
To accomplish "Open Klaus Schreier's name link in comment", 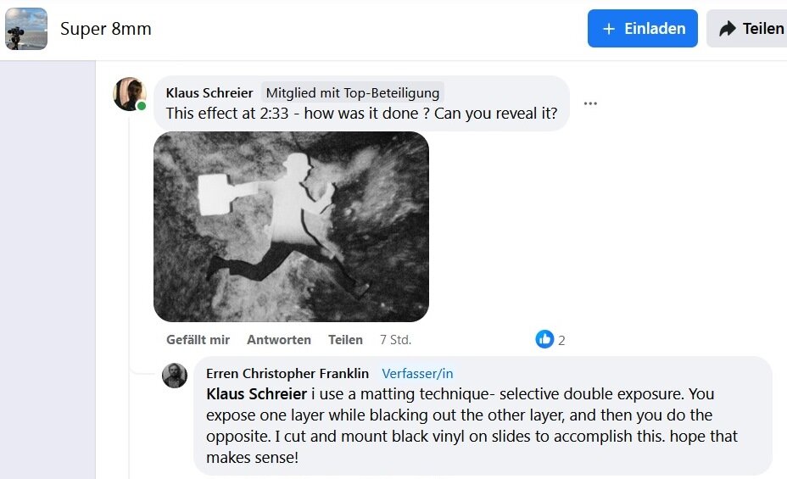I will click(209, 92).
